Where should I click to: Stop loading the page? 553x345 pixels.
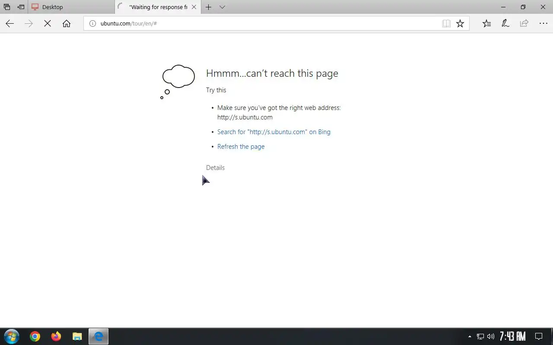[x=48, y=24]
